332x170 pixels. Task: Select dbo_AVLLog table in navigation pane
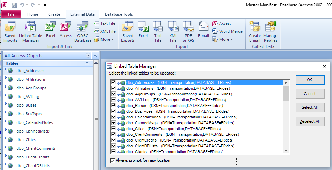point(48,97)
